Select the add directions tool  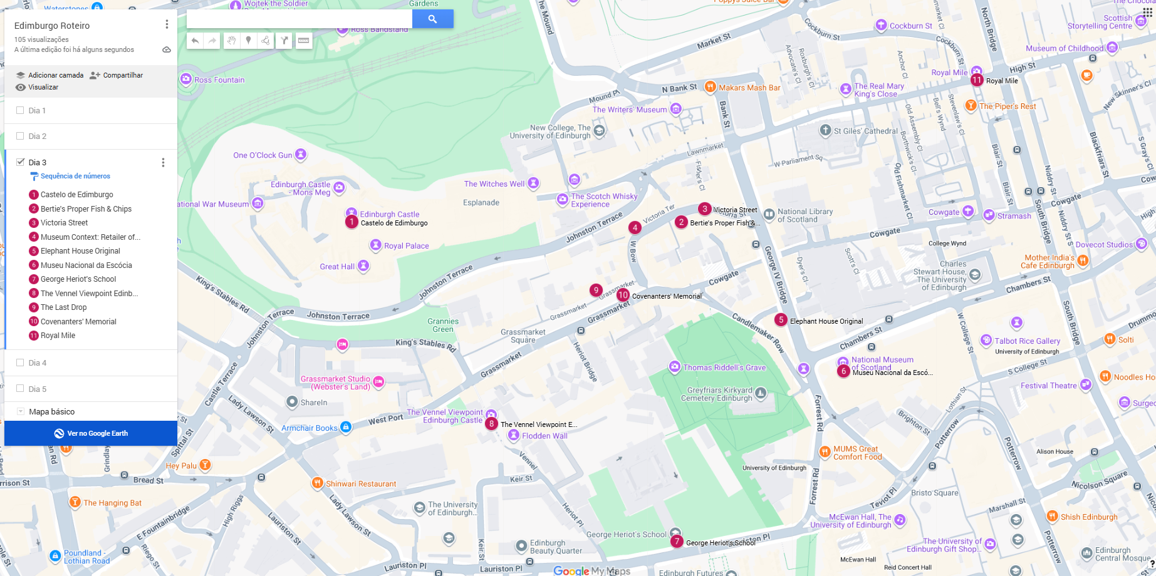tap(284, 41)
